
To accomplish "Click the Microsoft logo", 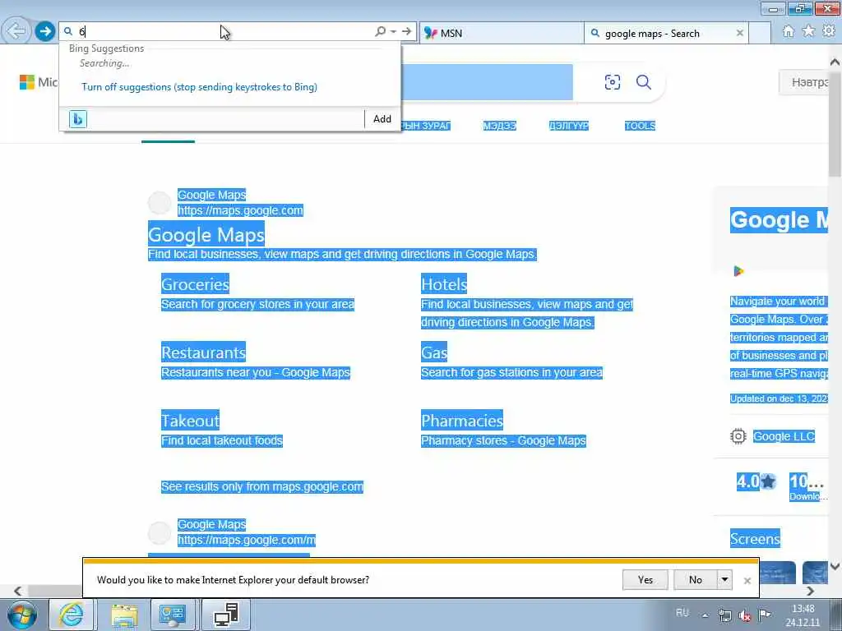I will click(38, 82).
